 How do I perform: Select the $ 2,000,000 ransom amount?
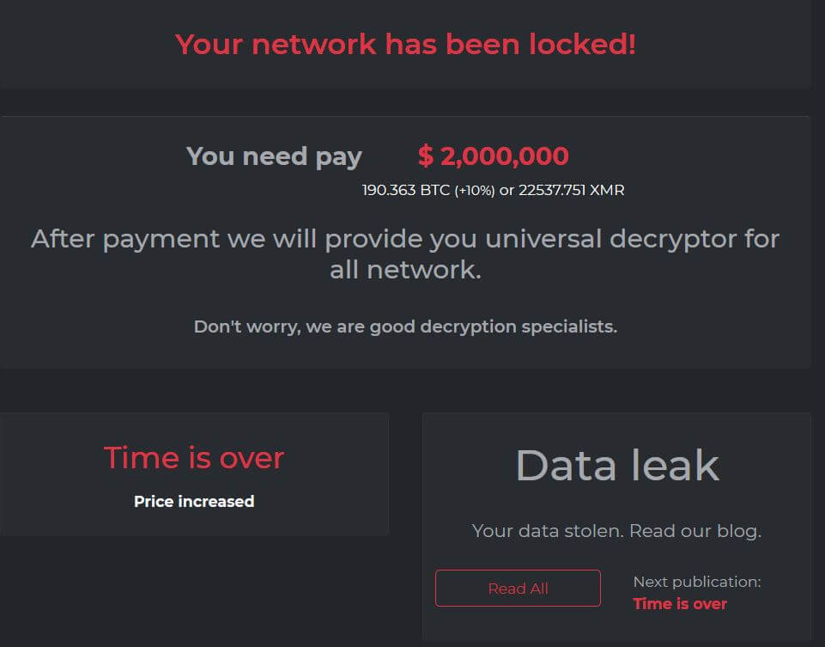coord(493,156)
